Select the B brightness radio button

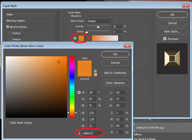point(79,105)
